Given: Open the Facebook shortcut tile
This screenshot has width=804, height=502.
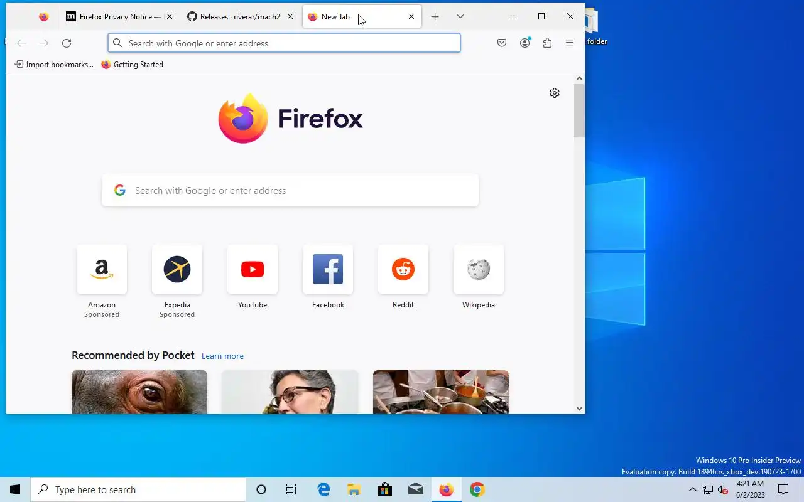Looking at the screenshot, I should 328,277.
